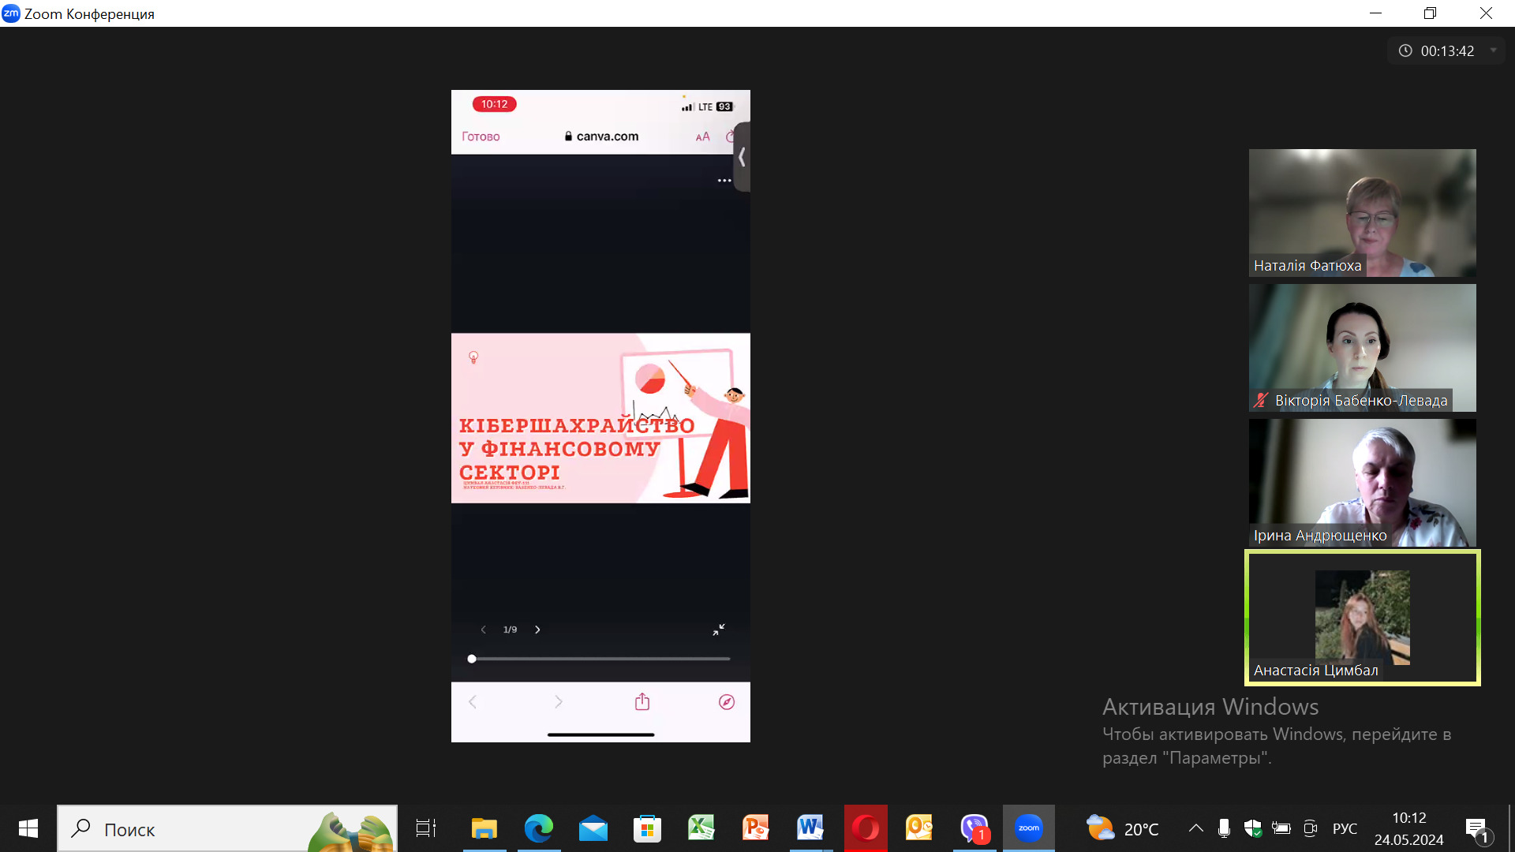Click the Готово button
The width and height of the screenshot is (1515, 852).
[x=481, y=136]
